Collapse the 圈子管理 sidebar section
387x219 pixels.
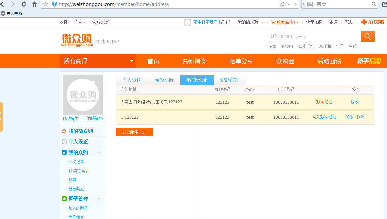(x=99, y=199)
